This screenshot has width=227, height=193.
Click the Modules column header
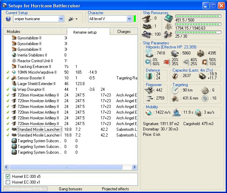click(x=13, y=32)
